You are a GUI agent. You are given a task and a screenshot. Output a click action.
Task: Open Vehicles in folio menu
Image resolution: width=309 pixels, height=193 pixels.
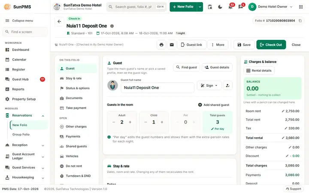[77, 156]
